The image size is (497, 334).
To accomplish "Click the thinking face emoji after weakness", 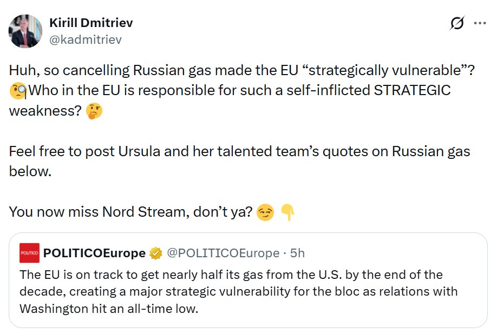I will pyautogui.click(x=94, y=111).
